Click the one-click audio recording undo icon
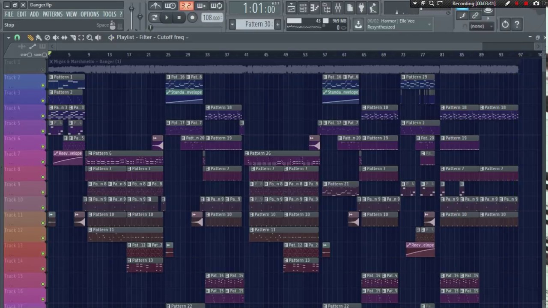The height and width of the screenshot is (308, 548). 505,25
